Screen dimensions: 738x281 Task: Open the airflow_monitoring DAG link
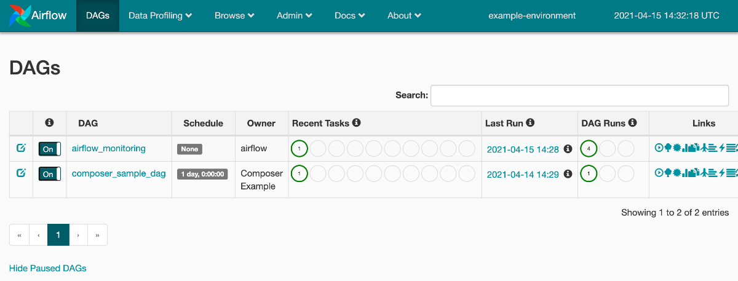click(x=109, y=148)
